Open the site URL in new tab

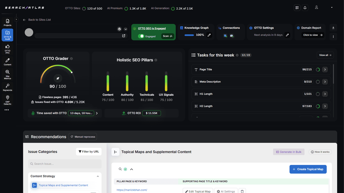124,36
